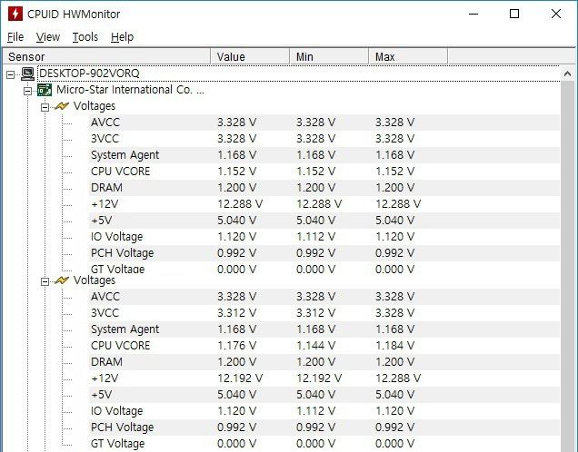Open the Help menu
Screen dimensions: 578x452
(x=122, y=37)
